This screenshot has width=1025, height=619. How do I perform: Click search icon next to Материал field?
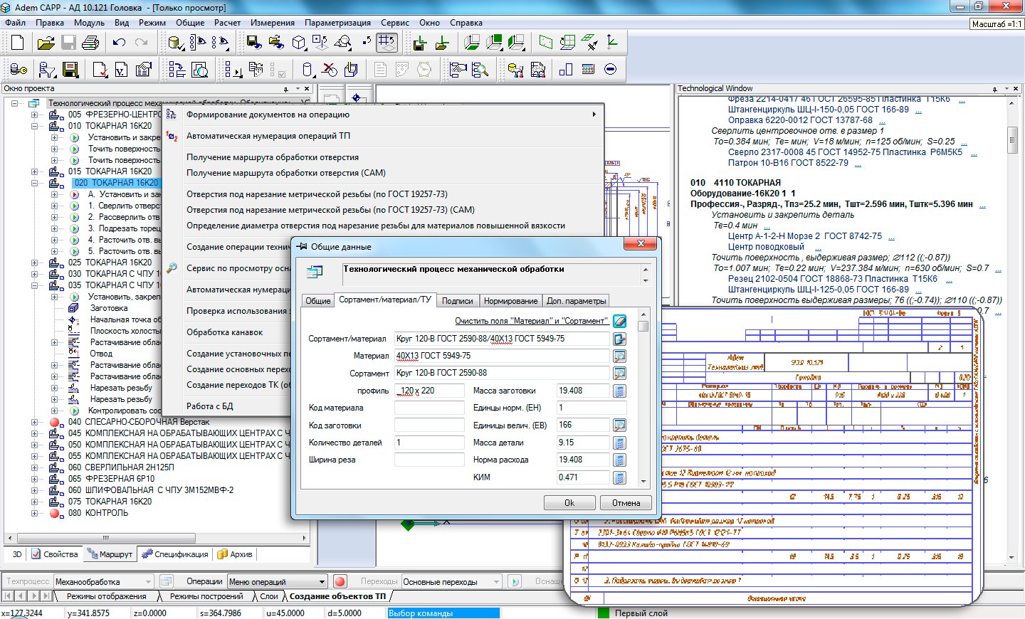pyautogui.click(x=619, y=356)
